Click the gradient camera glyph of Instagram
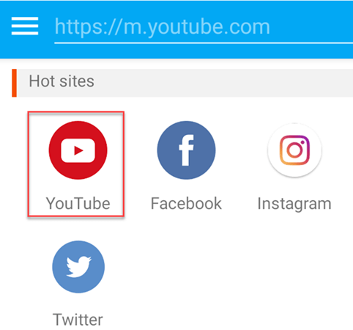The image size is (353, 330). coord(294,150)
